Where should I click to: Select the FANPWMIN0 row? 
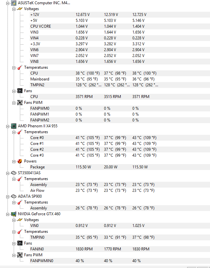(x=120, y=261)
